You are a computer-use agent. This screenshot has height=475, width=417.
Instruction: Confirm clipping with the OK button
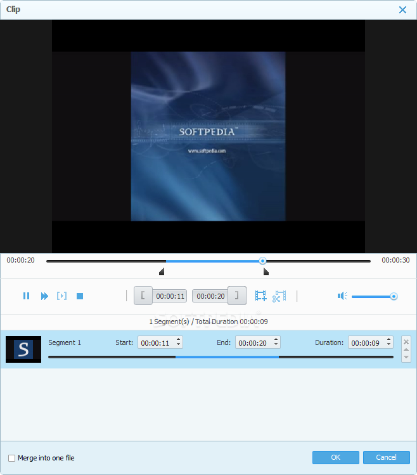pyautogui.click(x=335, y=457)
